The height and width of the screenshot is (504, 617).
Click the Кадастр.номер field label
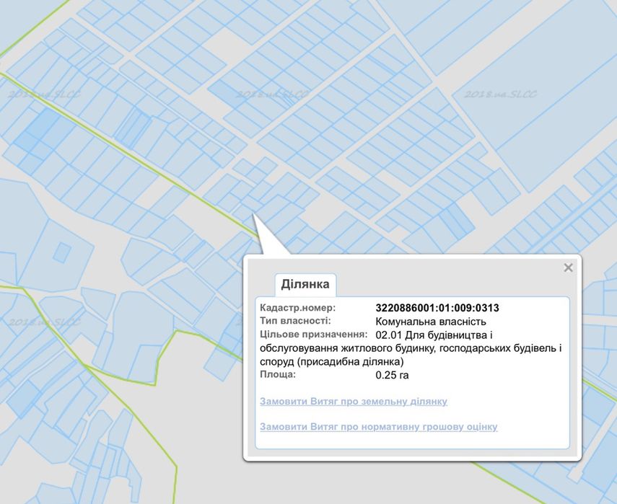298,307
